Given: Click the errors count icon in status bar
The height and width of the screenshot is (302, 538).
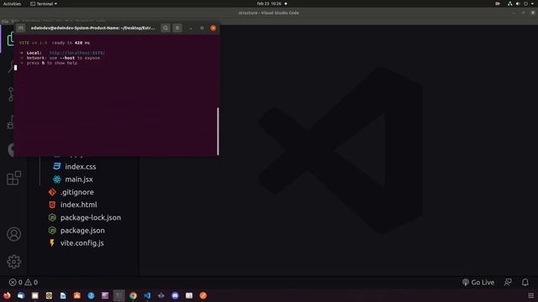Looking at the screenshot, I should click(13, 282).
